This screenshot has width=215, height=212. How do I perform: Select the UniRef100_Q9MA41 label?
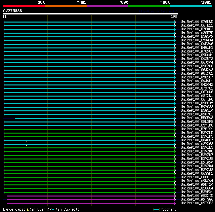pos(197,55)
